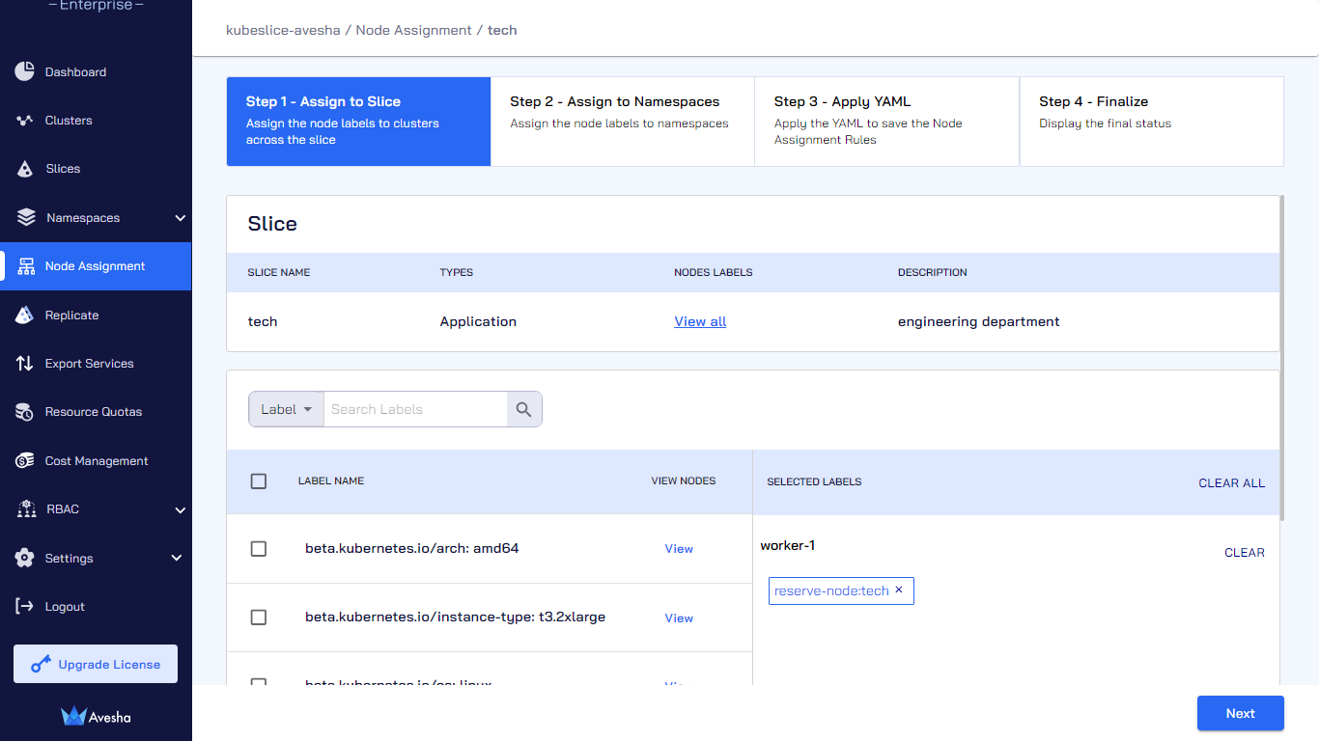Click the Logout arrow icon
The image size is (1319, 741).
(25, 606)
